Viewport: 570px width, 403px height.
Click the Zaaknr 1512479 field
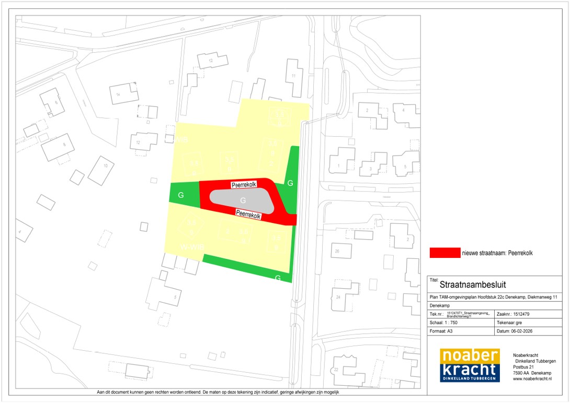(528, 314)
